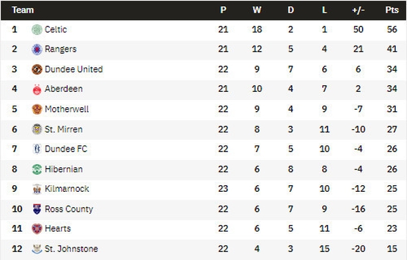Click the St. Mirren crest icon
The height and width of the screenshot is (260, 407).
[37, 129]
